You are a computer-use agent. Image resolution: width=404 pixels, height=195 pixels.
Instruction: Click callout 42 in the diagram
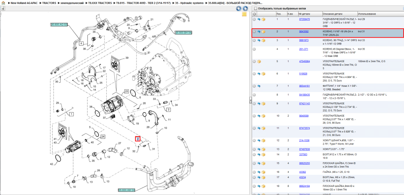(51, 164)
